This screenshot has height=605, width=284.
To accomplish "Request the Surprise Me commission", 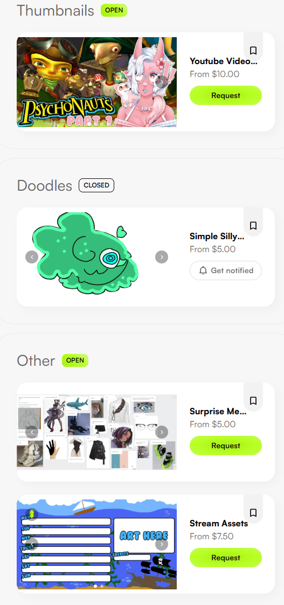I will (x=226, y=446).
